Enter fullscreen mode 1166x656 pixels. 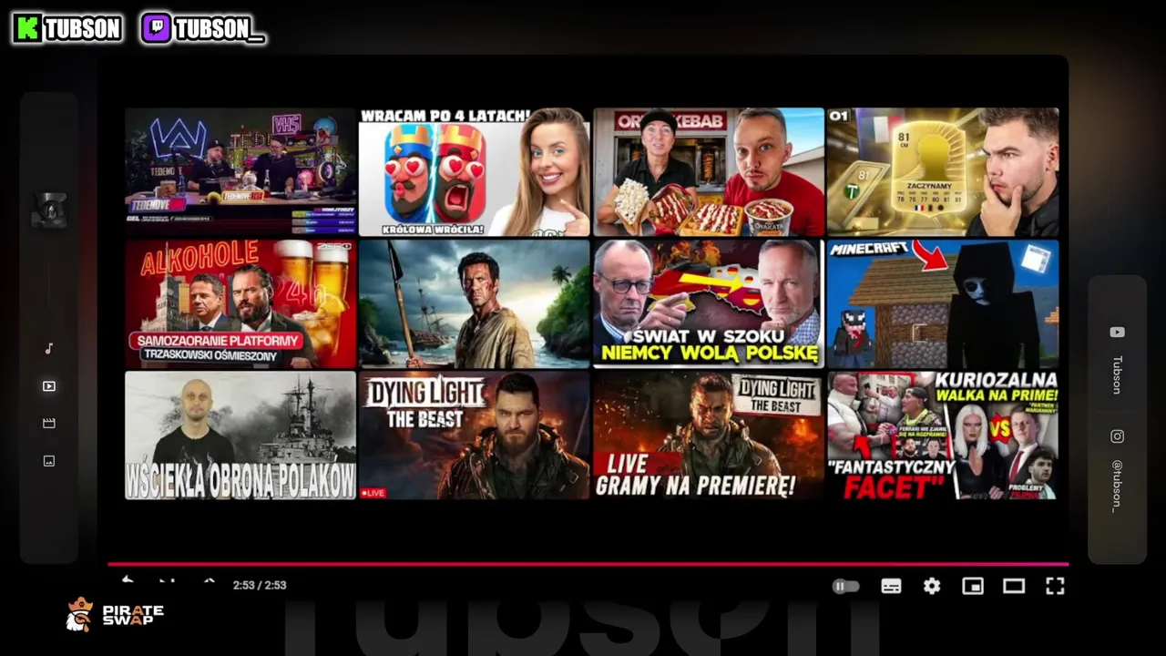click(1055, 586)
